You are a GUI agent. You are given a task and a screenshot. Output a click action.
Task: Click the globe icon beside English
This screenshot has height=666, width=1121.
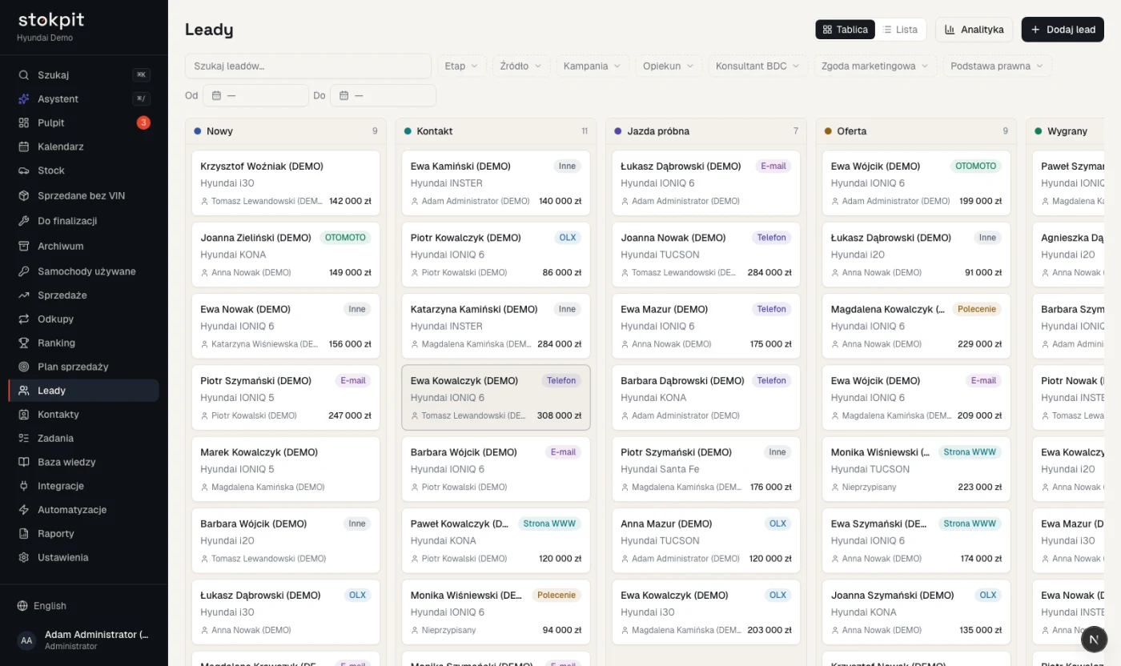coord(22,606)
